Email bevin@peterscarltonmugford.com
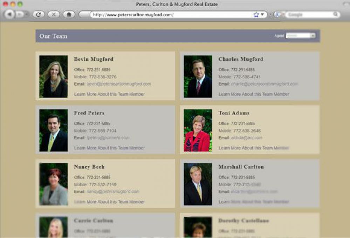The width and height of the screenshot is (350, 238). [x=119, y=84]
